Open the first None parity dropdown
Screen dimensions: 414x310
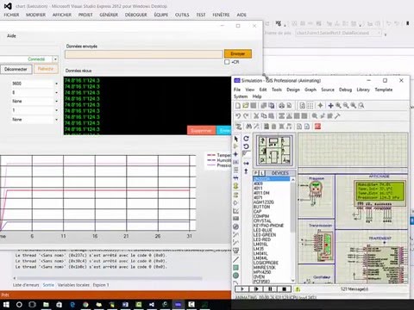pyautogui.click(x=56, y=102)
